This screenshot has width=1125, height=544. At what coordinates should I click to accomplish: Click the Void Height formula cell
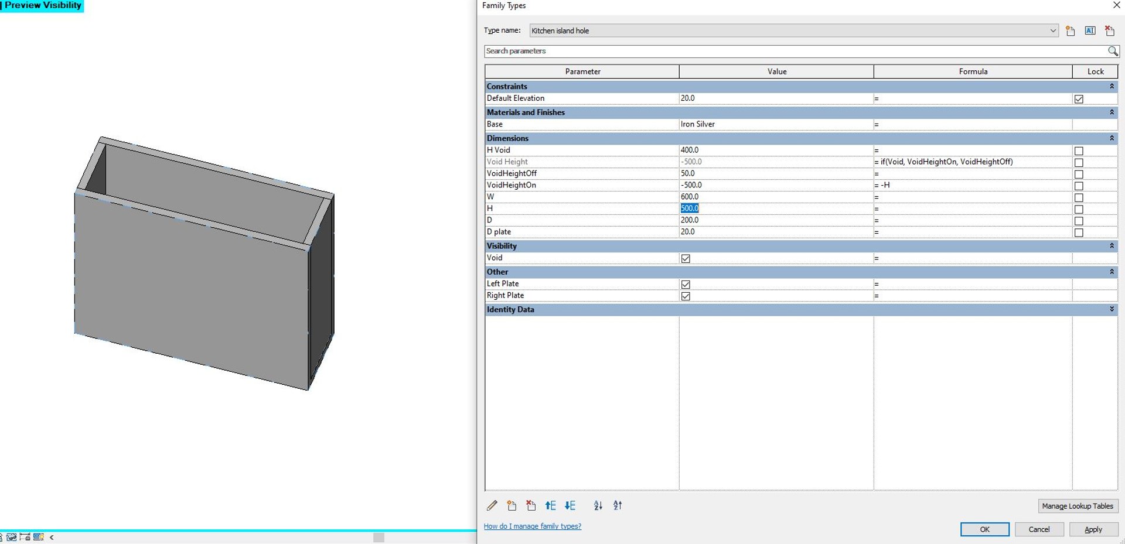(973, 162)
